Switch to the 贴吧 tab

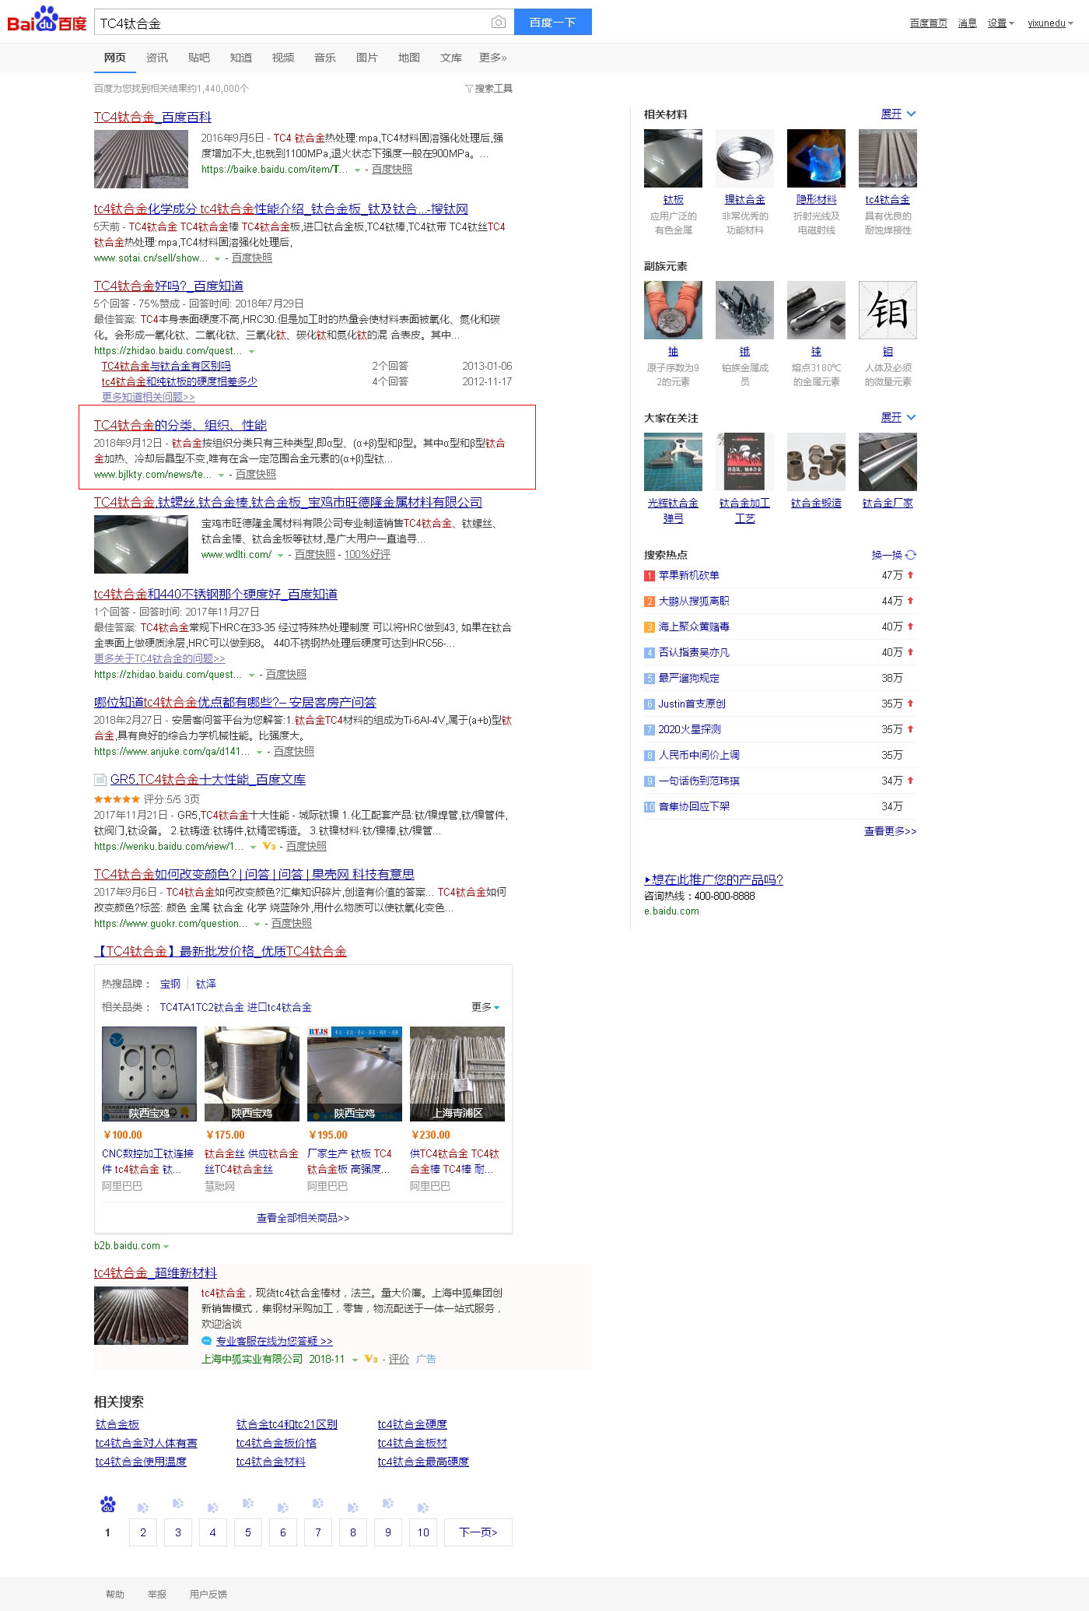pyautogui.click(x=199, y=58)
